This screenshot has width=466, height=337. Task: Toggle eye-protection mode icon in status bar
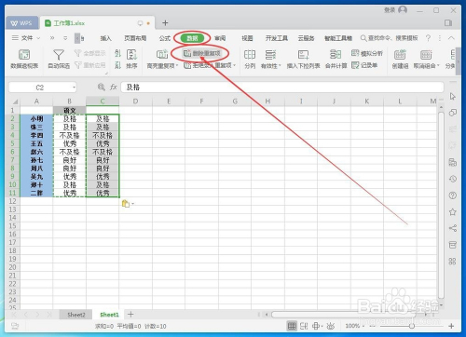coord(331,326)
